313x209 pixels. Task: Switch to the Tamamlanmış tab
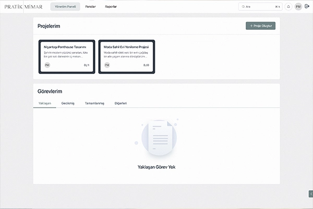coord(94,103)
